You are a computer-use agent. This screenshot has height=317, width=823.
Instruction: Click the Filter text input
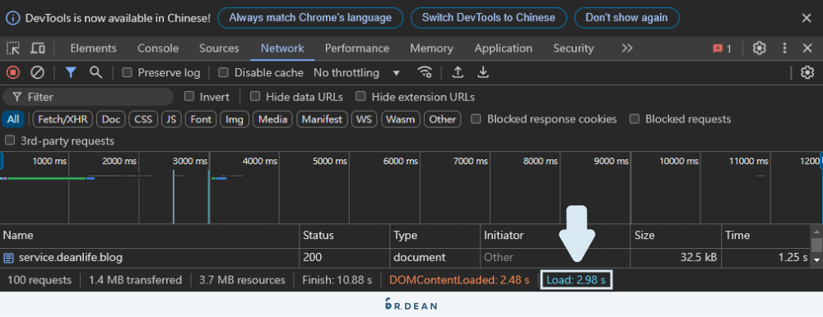pos(88,97)
